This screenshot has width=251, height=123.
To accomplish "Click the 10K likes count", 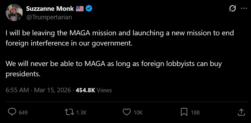I will tap(138, 112).
